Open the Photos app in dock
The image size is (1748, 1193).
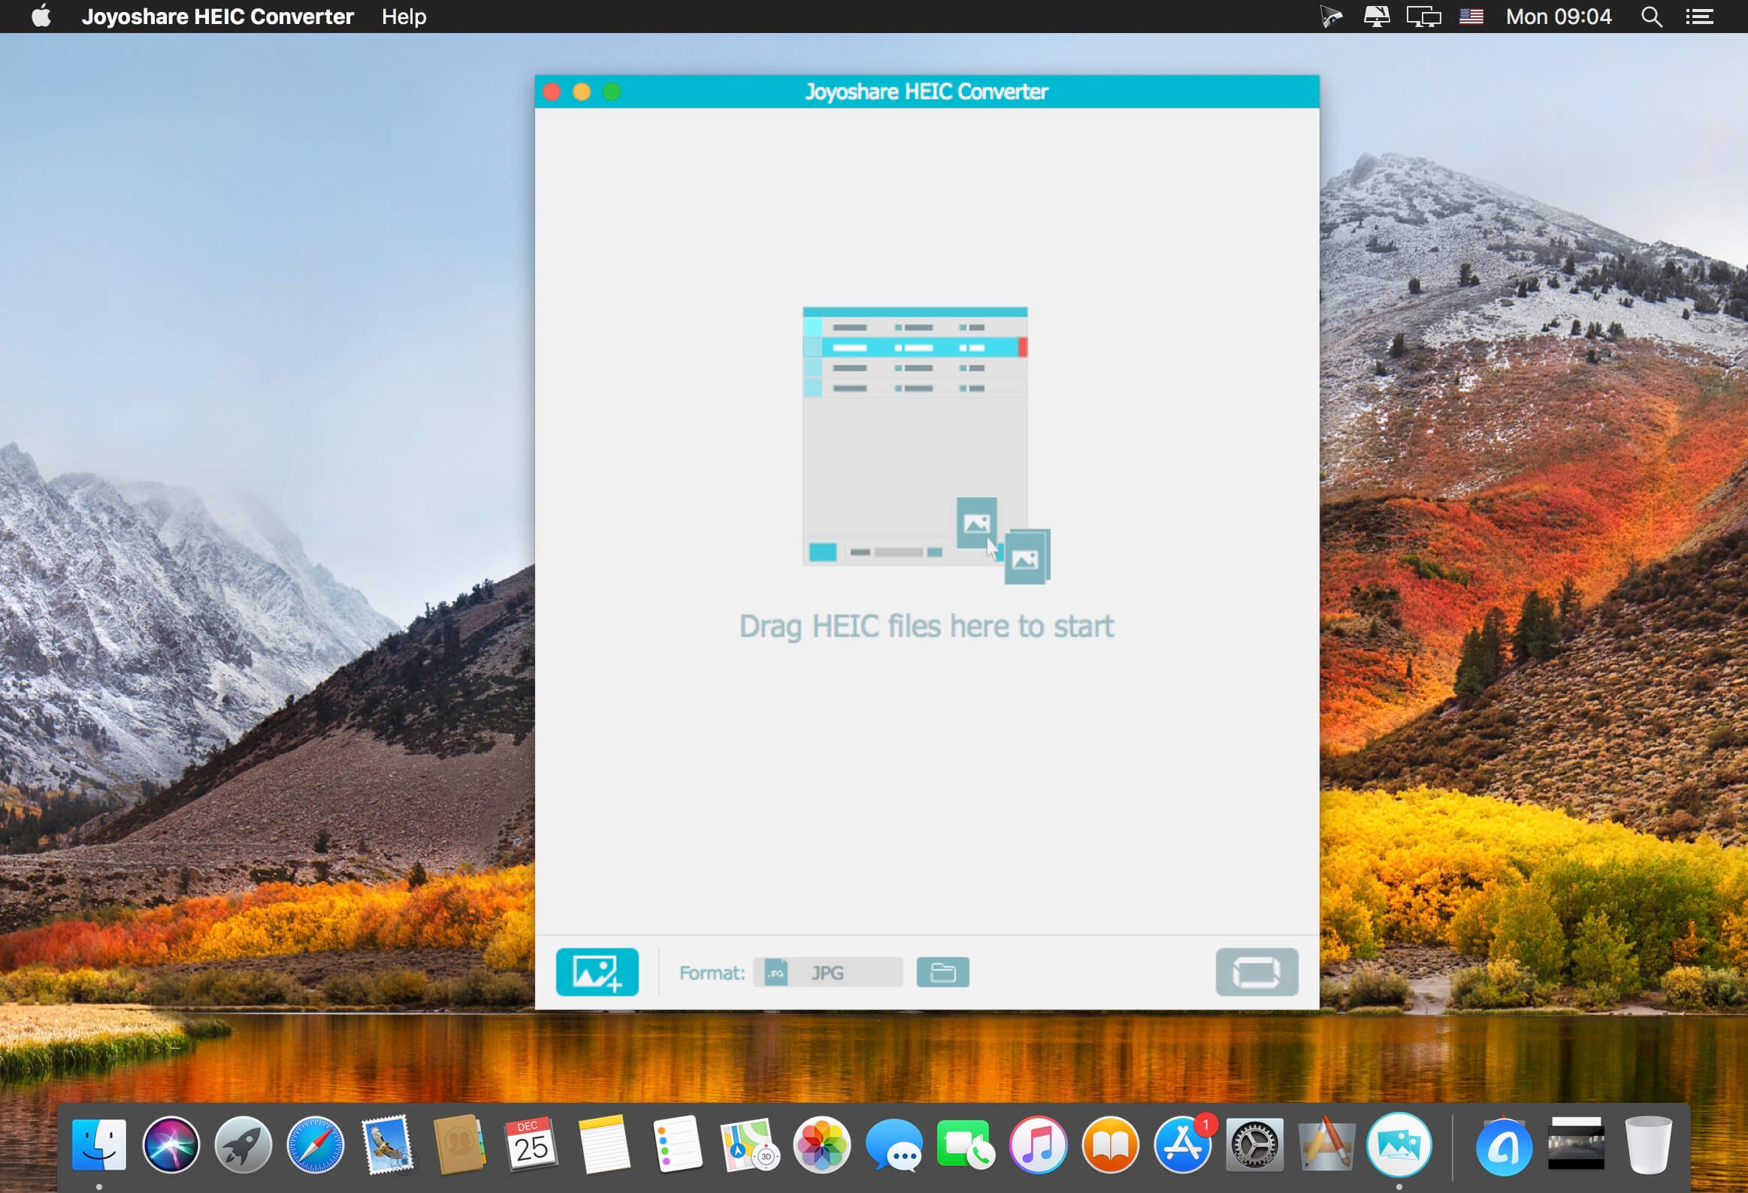click(x=821, y=1145)
